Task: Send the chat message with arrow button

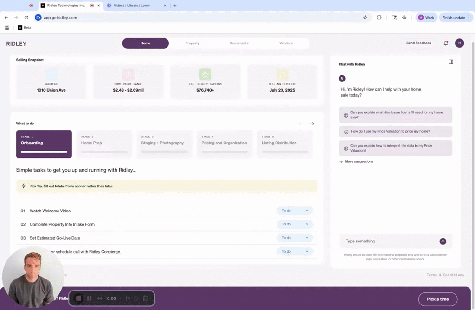Action: tap(443, 242)
